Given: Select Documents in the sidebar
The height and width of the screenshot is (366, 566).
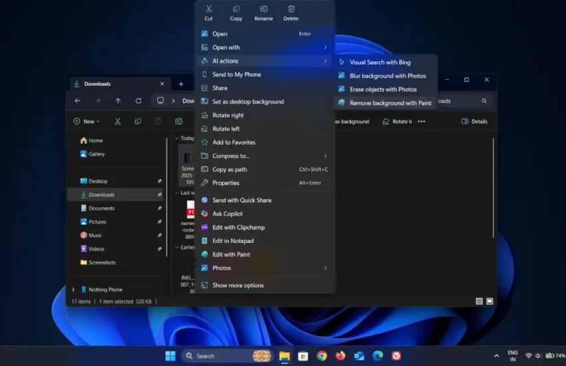Looking at the screenshot, I should [115, 208].
